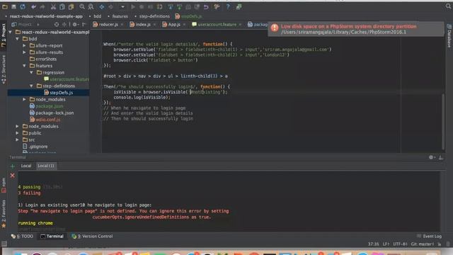This screenshot has width=453, height=255.
Task: Click the Cut scissors toolbar icon
Action: point(54,6)
